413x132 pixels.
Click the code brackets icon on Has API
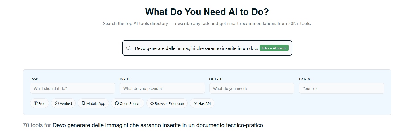(195, 103)
